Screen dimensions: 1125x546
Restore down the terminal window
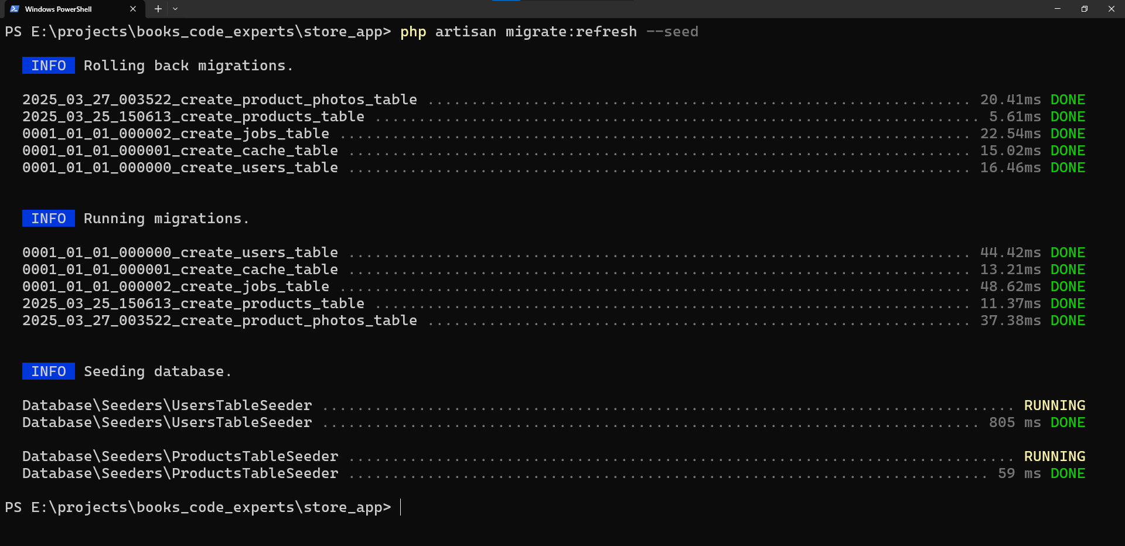click(x=1085, y=9)
